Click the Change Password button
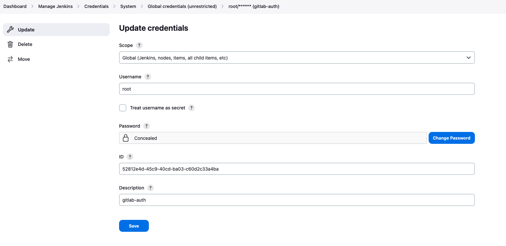The width and height of the screenshot is (506, 246). (x=451, y=138)
